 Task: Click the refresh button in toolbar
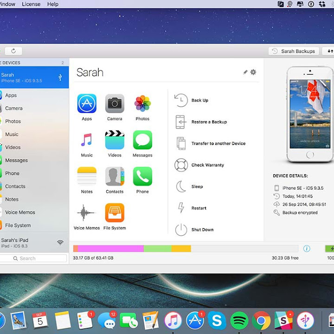[x=13, y=51]
